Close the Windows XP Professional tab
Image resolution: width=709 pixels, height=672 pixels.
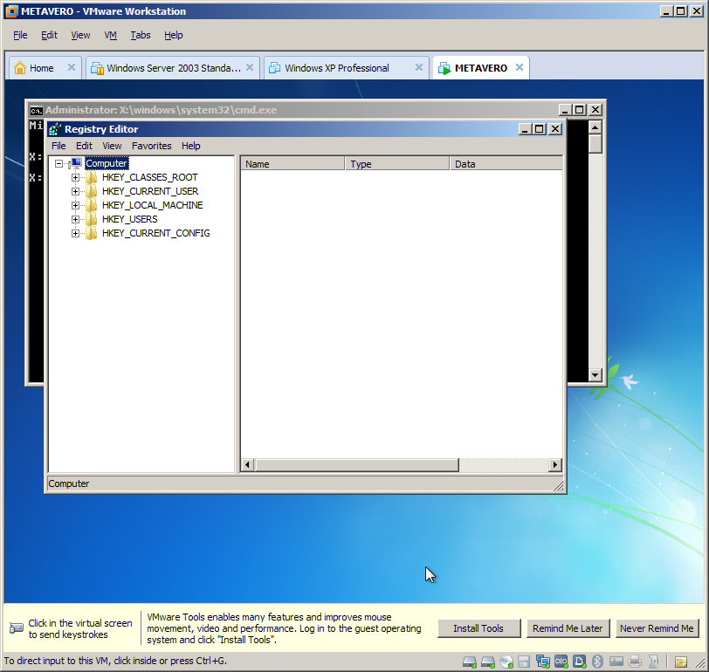pos(419,67)
